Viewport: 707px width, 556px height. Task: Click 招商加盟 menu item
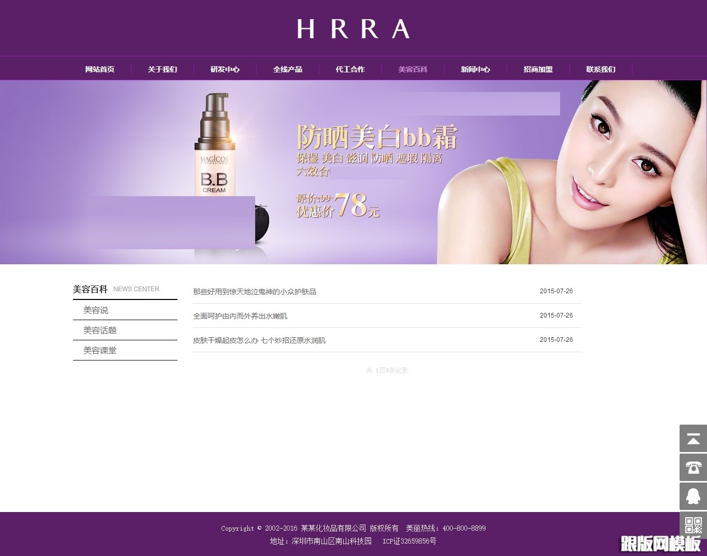(x=538, y=69)
